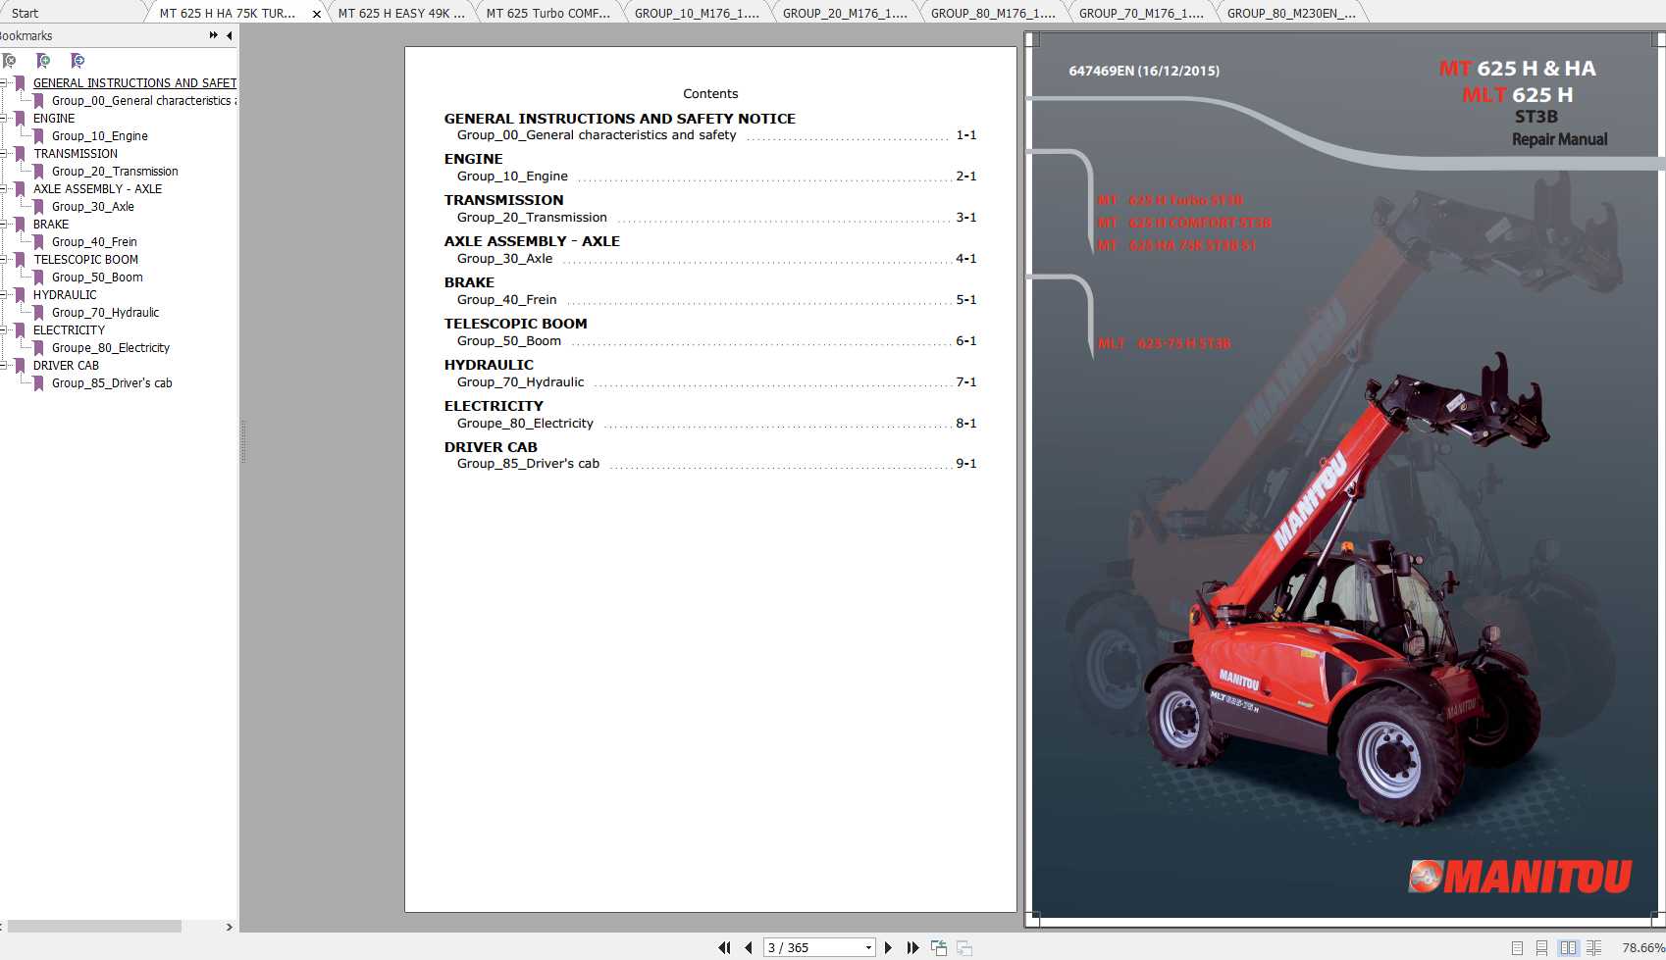1666x960 pixels.
Task: Open the GROUP_10_M176 tab
Action: pos(697,13)
